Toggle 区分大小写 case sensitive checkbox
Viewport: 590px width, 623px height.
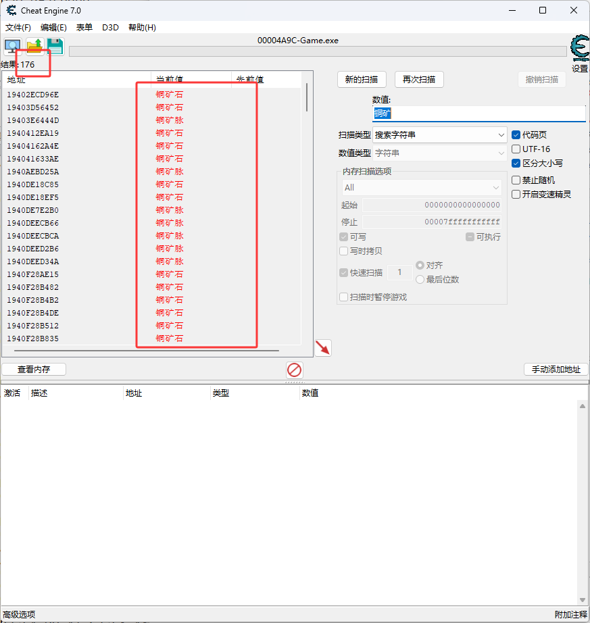click(x=516, y=164)
